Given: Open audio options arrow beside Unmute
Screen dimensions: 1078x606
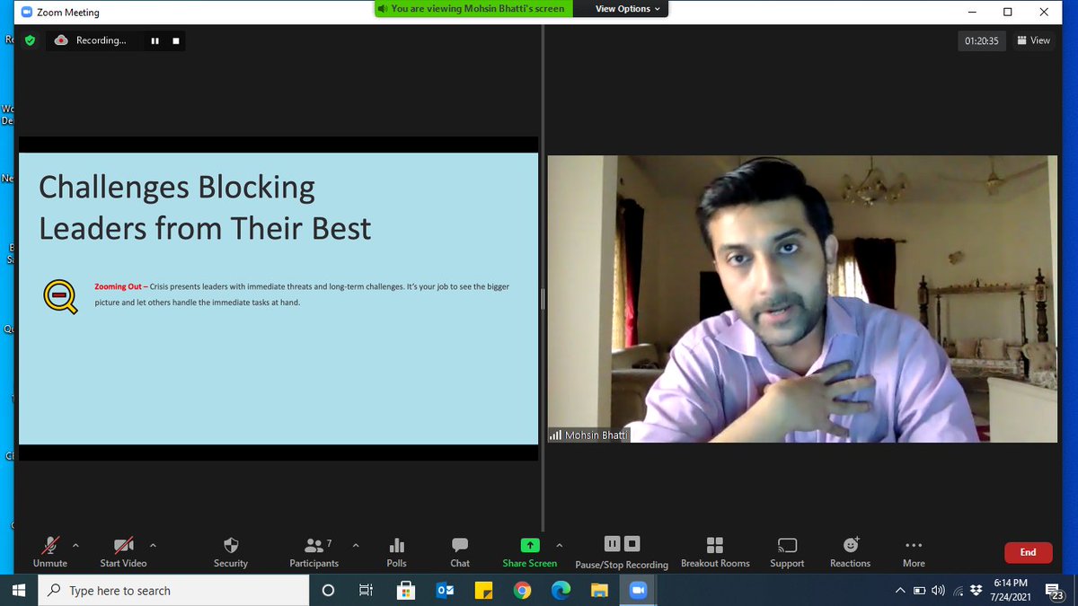Looking at the screenshot, I should click(75, 545).
